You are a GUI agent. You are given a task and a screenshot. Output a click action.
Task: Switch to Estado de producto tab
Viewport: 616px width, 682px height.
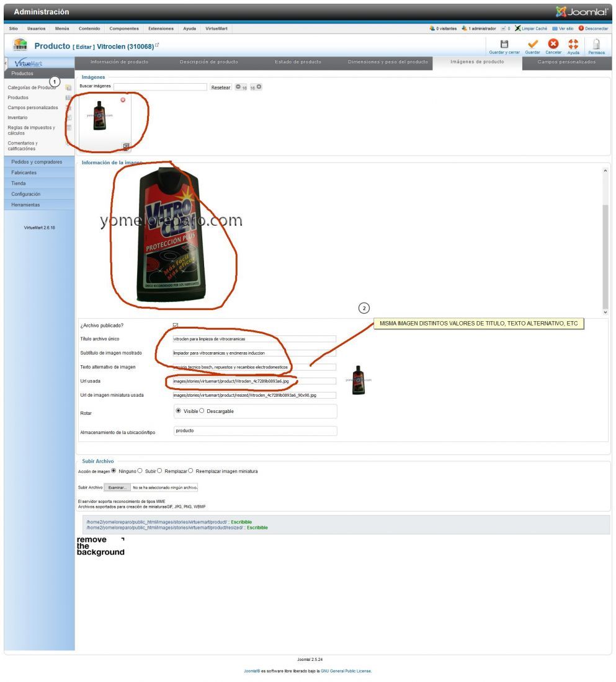(x=298, y=62)
